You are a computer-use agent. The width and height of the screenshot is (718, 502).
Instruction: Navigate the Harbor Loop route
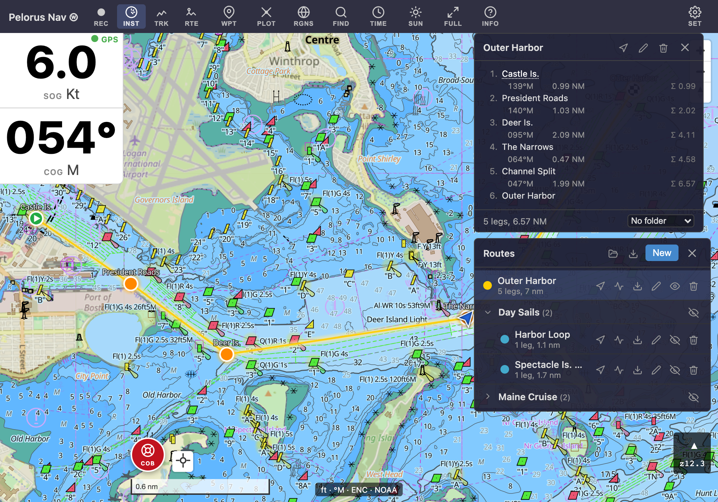pos(600,340)
